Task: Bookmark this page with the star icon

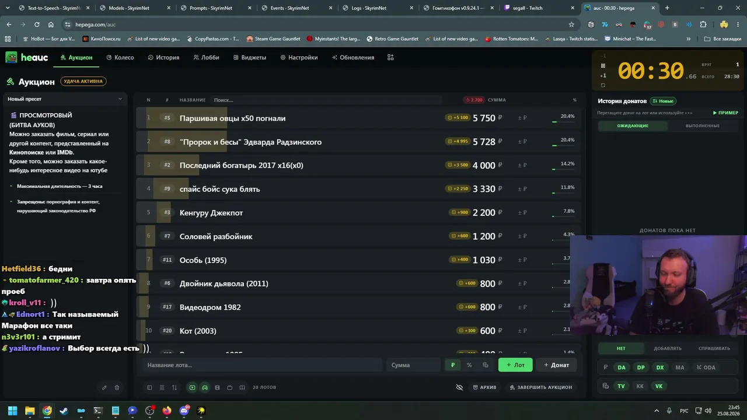Action: [x=571, y=24]
